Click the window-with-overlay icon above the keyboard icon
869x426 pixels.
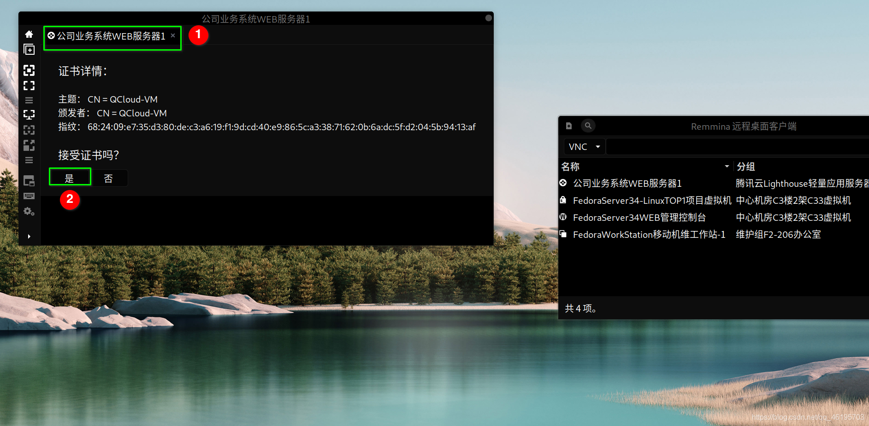click(x=29, y=181)
